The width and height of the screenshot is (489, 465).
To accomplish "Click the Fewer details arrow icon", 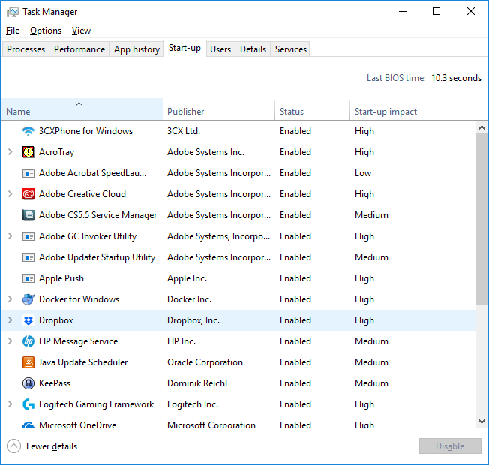I will 13,446.
